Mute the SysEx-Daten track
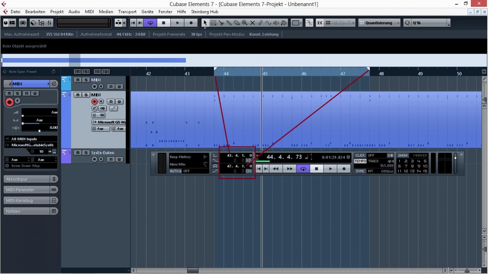The height and width of the screenshot is (274, 488). pos(78,153)
